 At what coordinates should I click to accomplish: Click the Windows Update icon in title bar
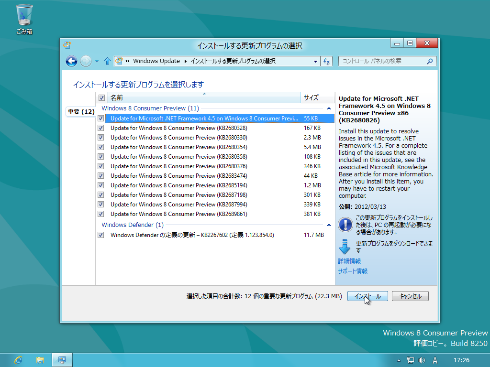pos(67,45)
